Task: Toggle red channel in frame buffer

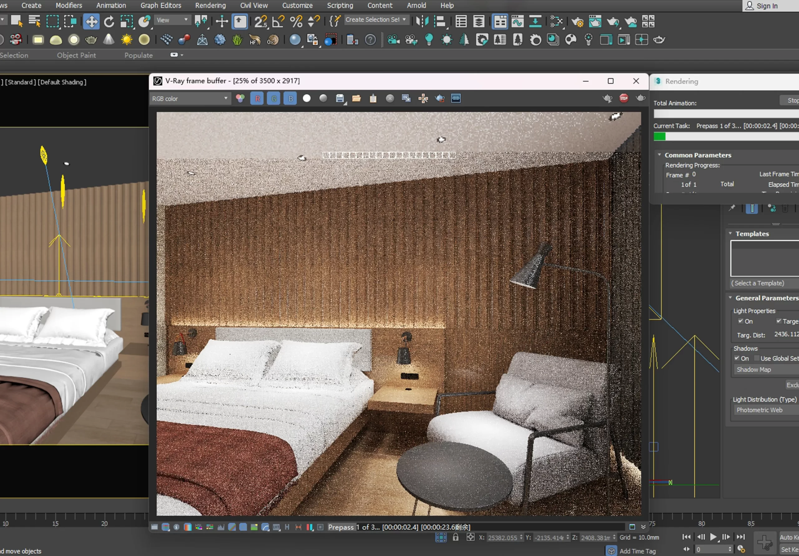Action: click(x=257, y=99)
